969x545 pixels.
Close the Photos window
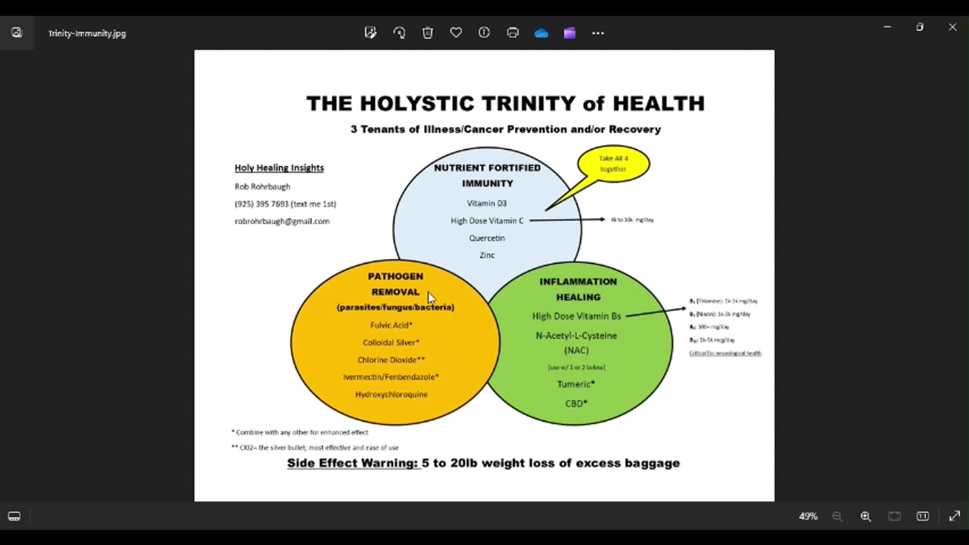click(x=952, y=27)
